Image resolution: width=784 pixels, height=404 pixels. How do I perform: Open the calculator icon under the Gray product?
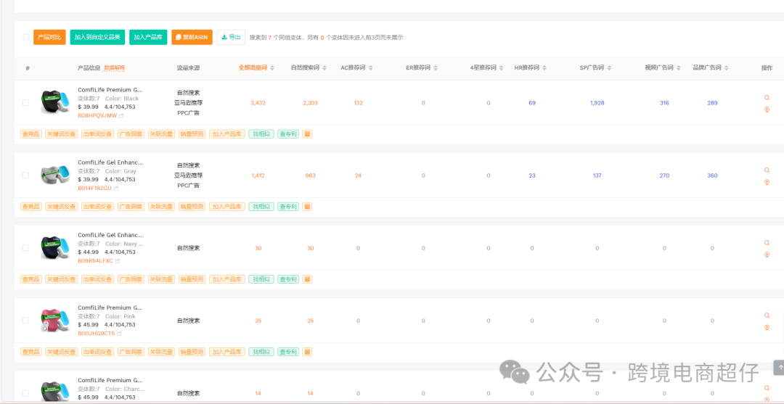tap(307, 206)
